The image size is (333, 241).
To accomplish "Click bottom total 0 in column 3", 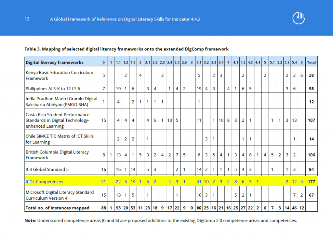I will point(192,208).
